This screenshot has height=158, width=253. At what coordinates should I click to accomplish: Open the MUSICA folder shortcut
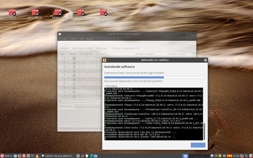[x=81, y=14]
